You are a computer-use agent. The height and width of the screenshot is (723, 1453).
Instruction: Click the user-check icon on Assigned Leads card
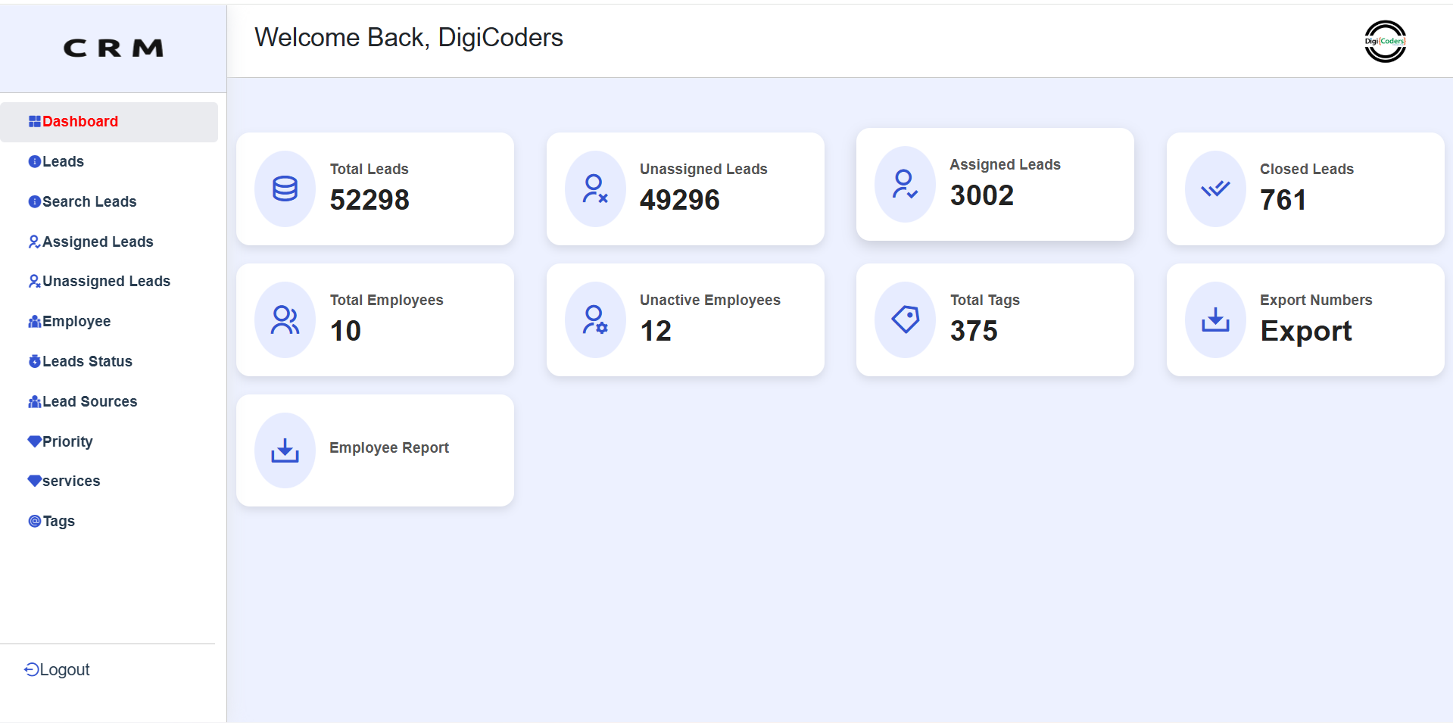(x=905, y=184)
